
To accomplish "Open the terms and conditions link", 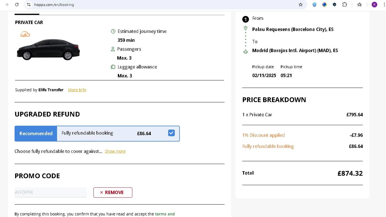I will click(x=165, y=214).
